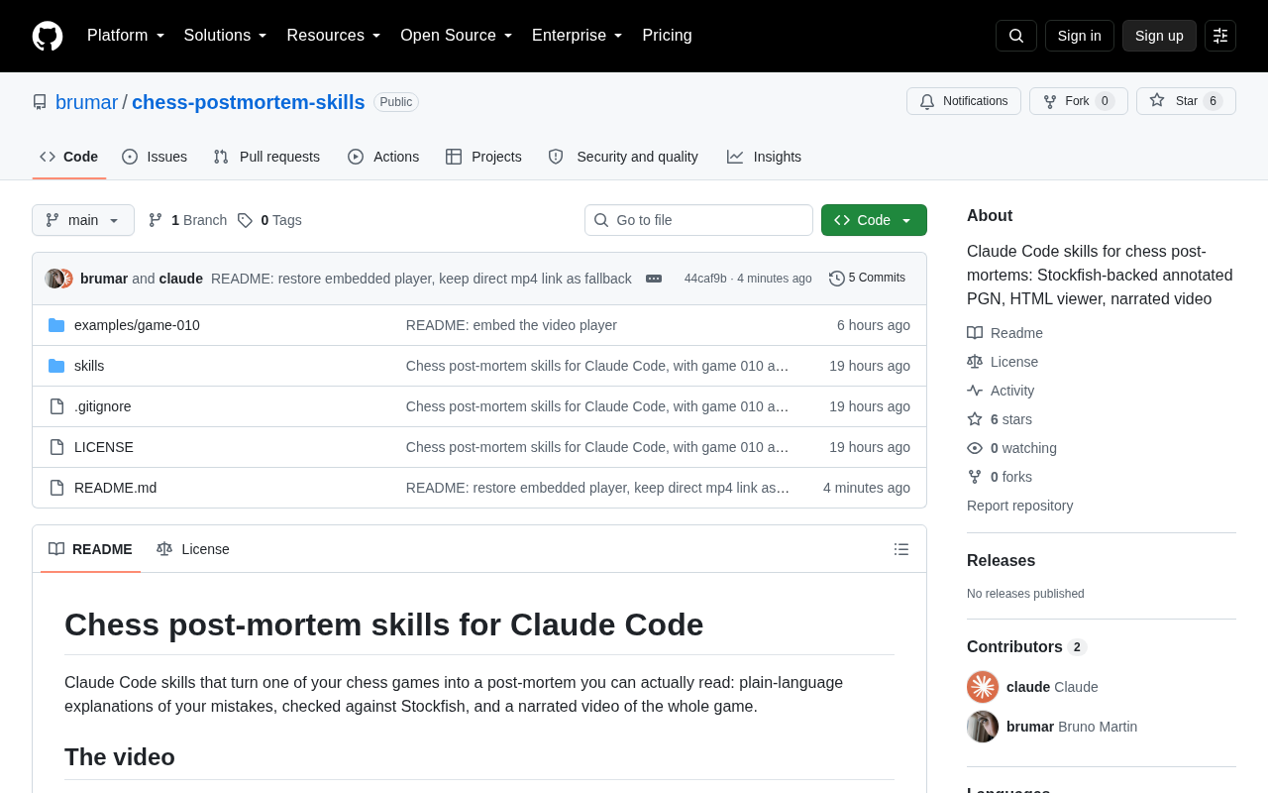Click the claude contributor avatar
The image size is (1268, 793).
983,687
